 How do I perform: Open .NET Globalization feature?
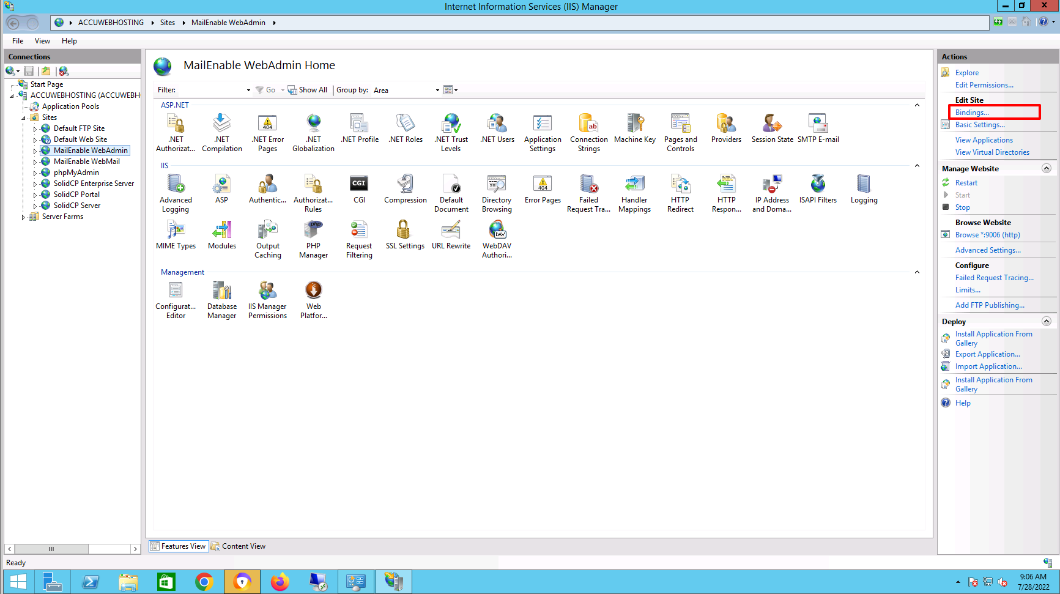point(313,132)
